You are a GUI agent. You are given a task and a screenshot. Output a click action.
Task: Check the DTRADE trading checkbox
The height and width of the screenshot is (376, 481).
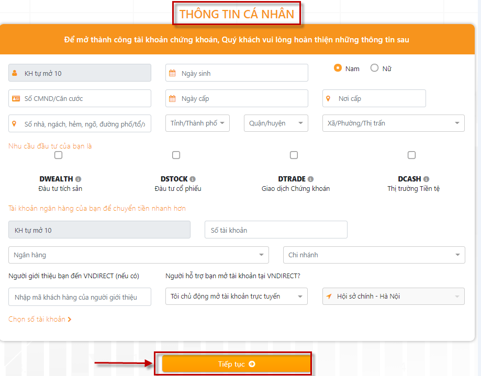(x=294, y=155)
